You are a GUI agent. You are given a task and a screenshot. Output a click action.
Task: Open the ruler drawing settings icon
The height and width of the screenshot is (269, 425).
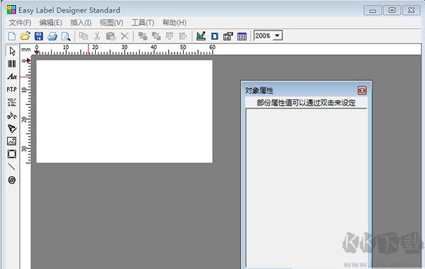201,36
